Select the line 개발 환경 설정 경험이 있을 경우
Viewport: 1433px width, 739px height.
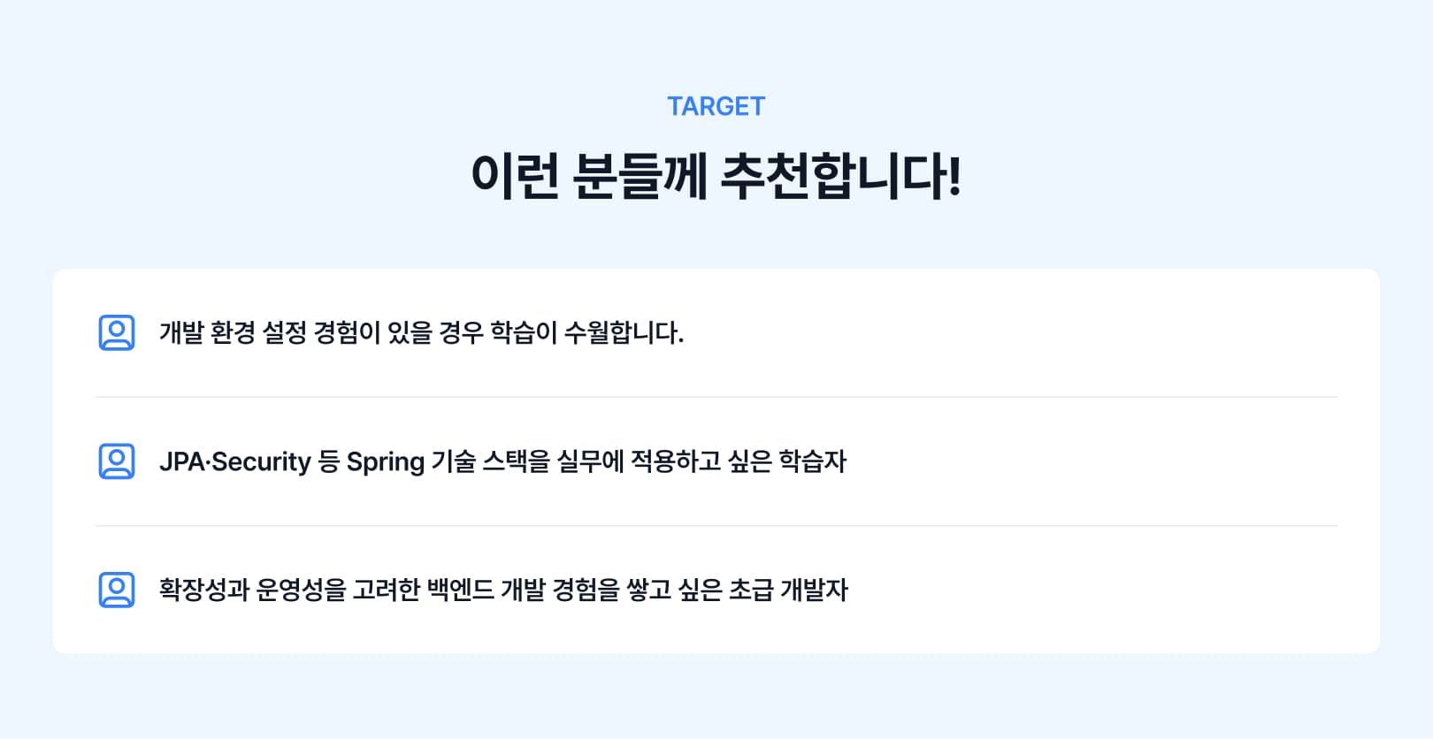(x=421, y=333)
